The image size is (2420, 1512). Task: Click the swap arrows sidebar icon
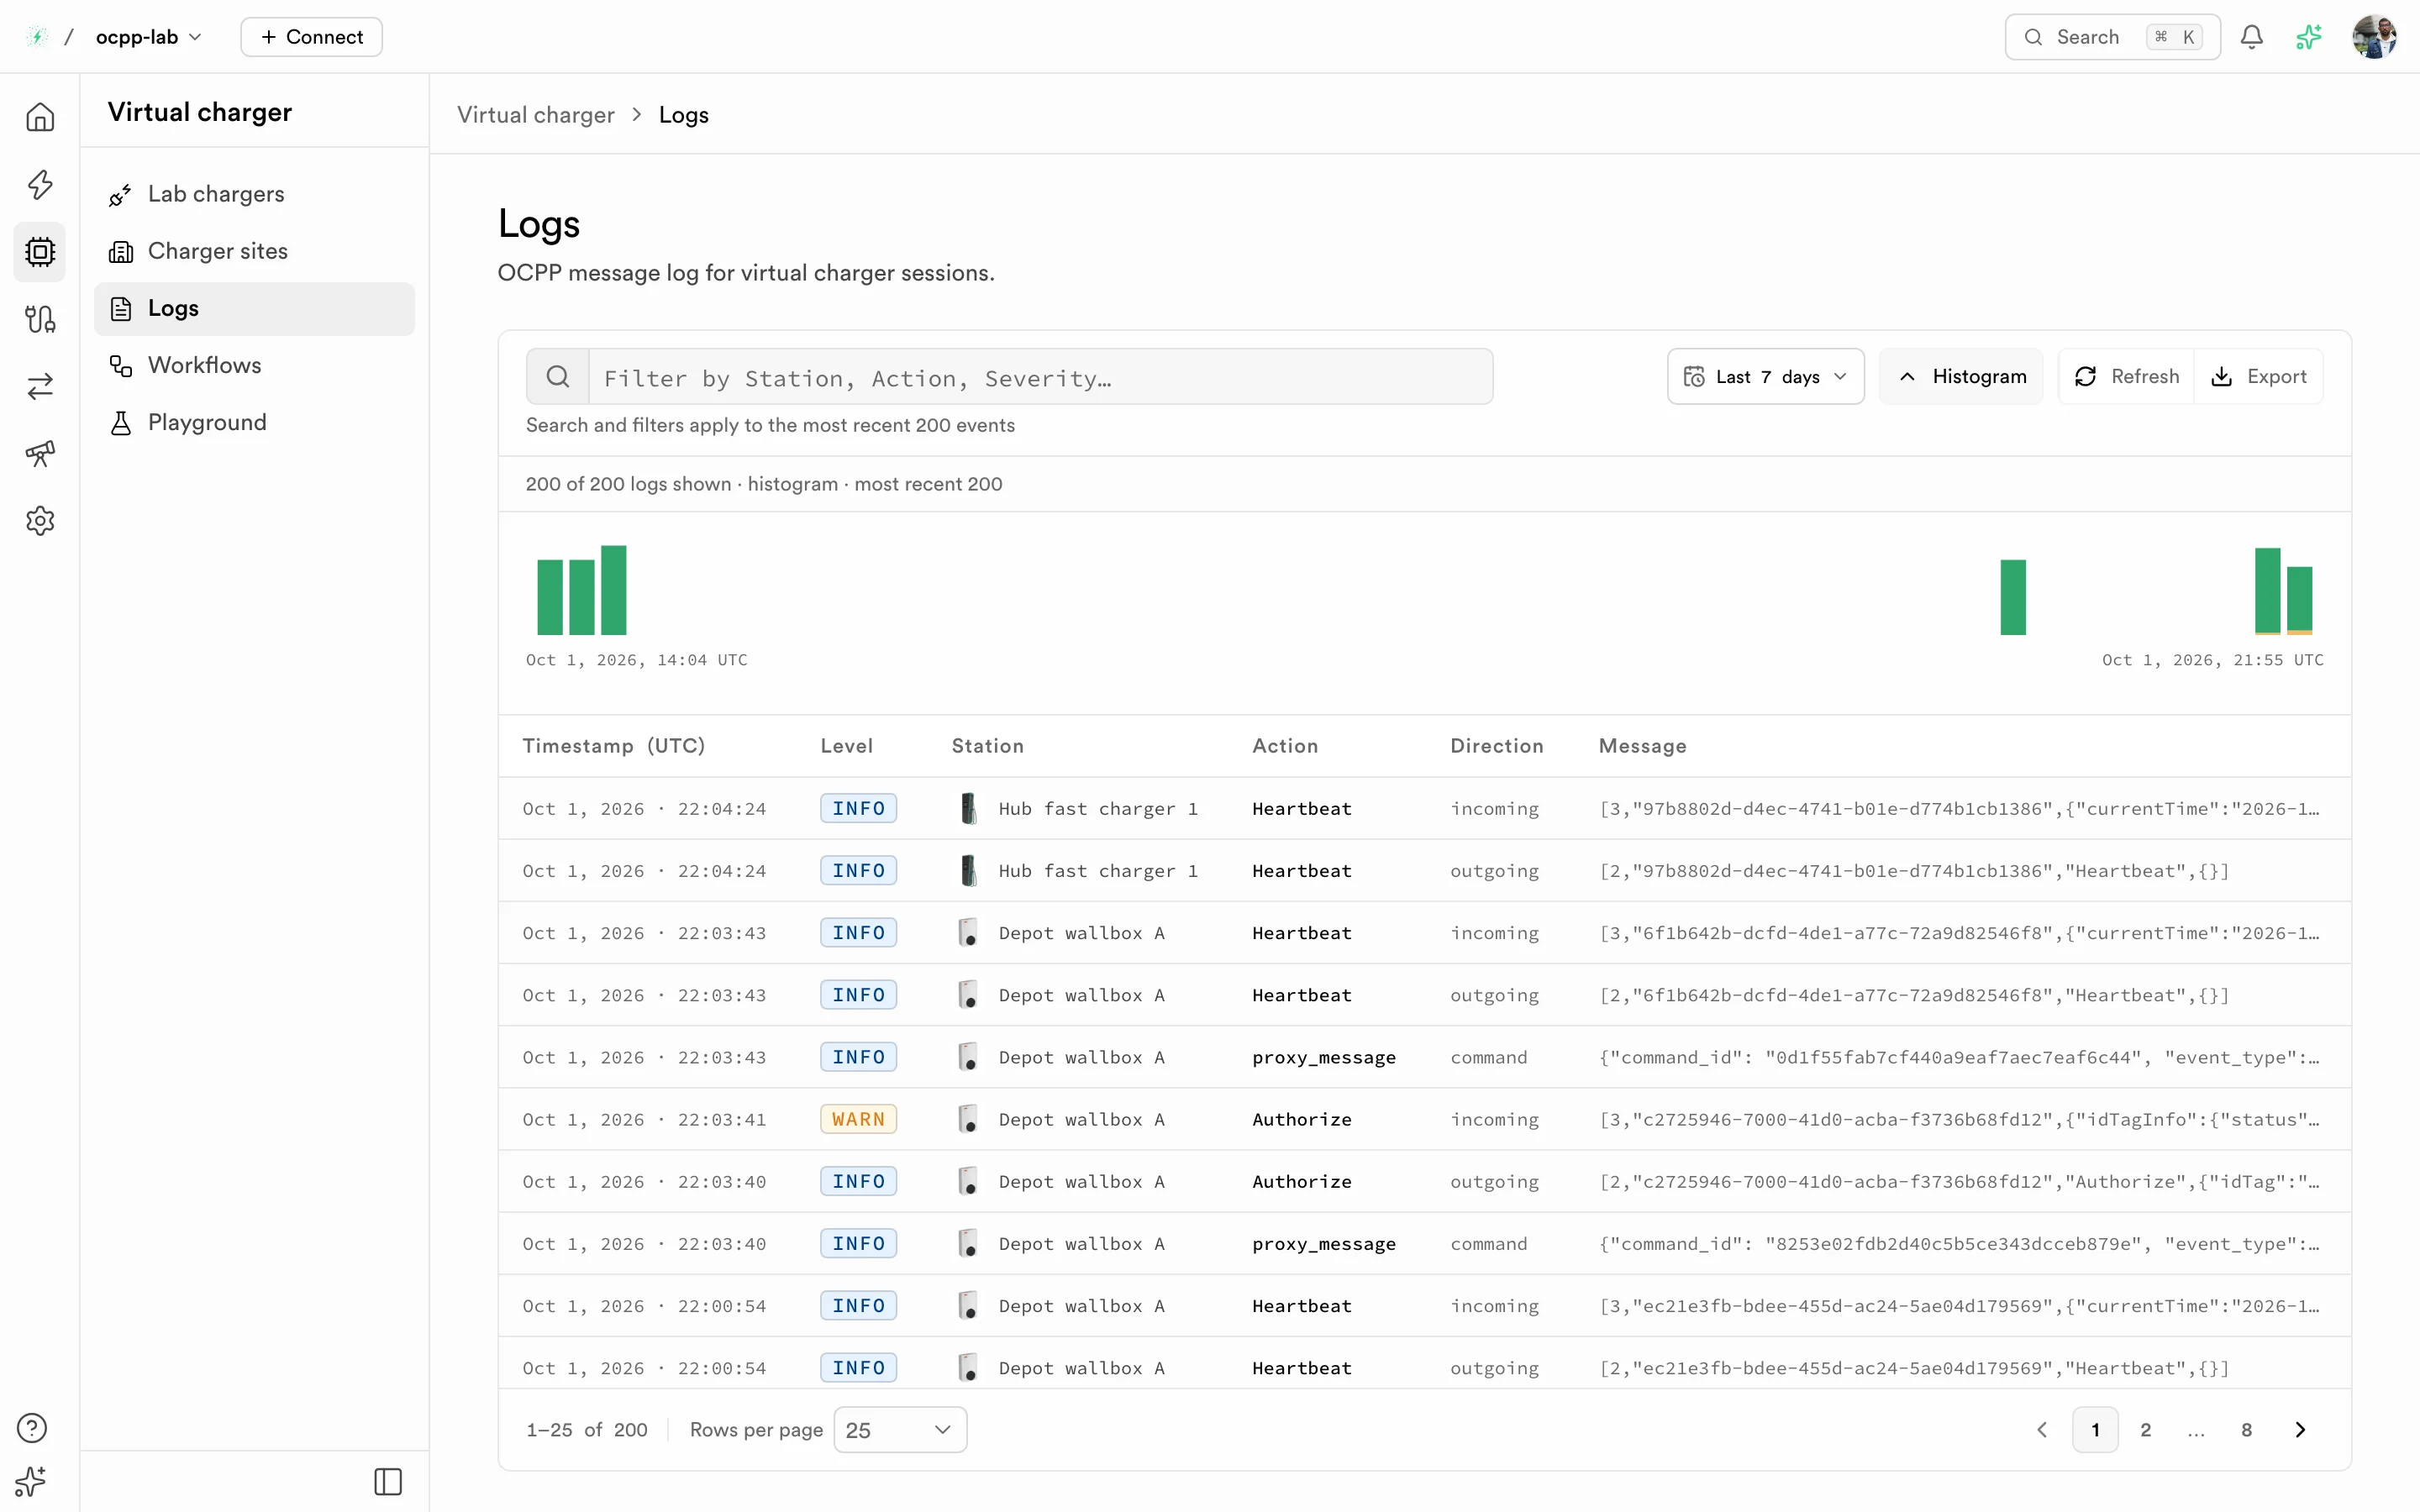40,386
